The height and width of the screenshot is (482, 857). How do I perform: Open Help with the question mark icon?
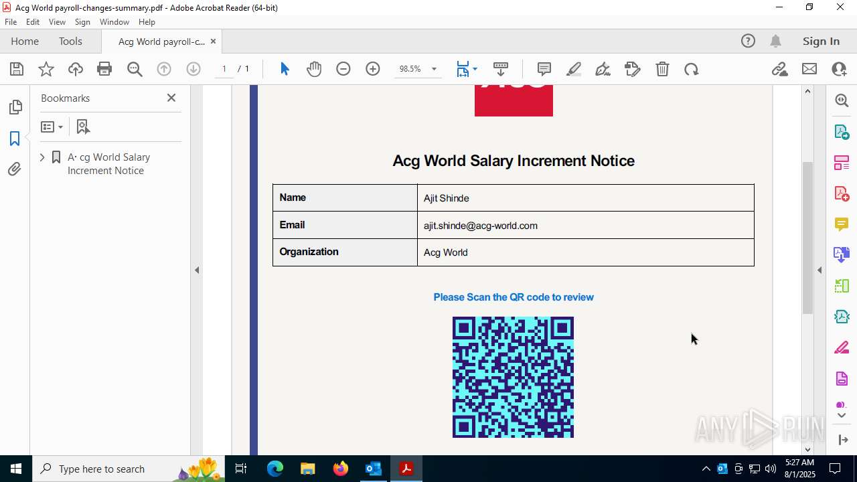[748, 41]
